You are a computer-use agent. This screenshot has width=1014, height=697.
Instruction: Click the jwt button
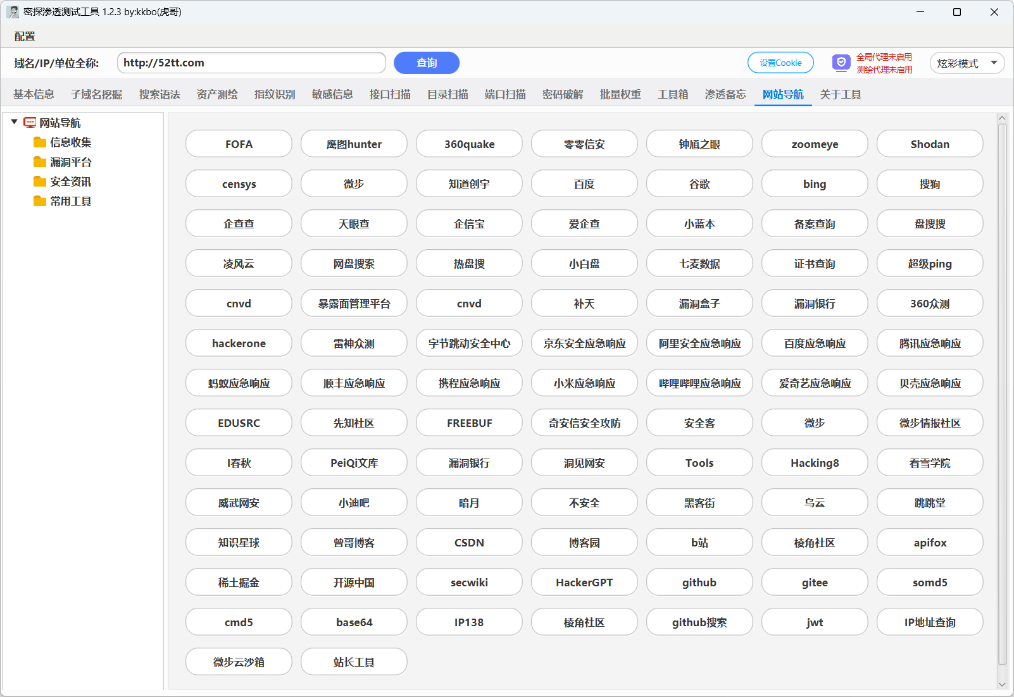click(x=815, y=622)
